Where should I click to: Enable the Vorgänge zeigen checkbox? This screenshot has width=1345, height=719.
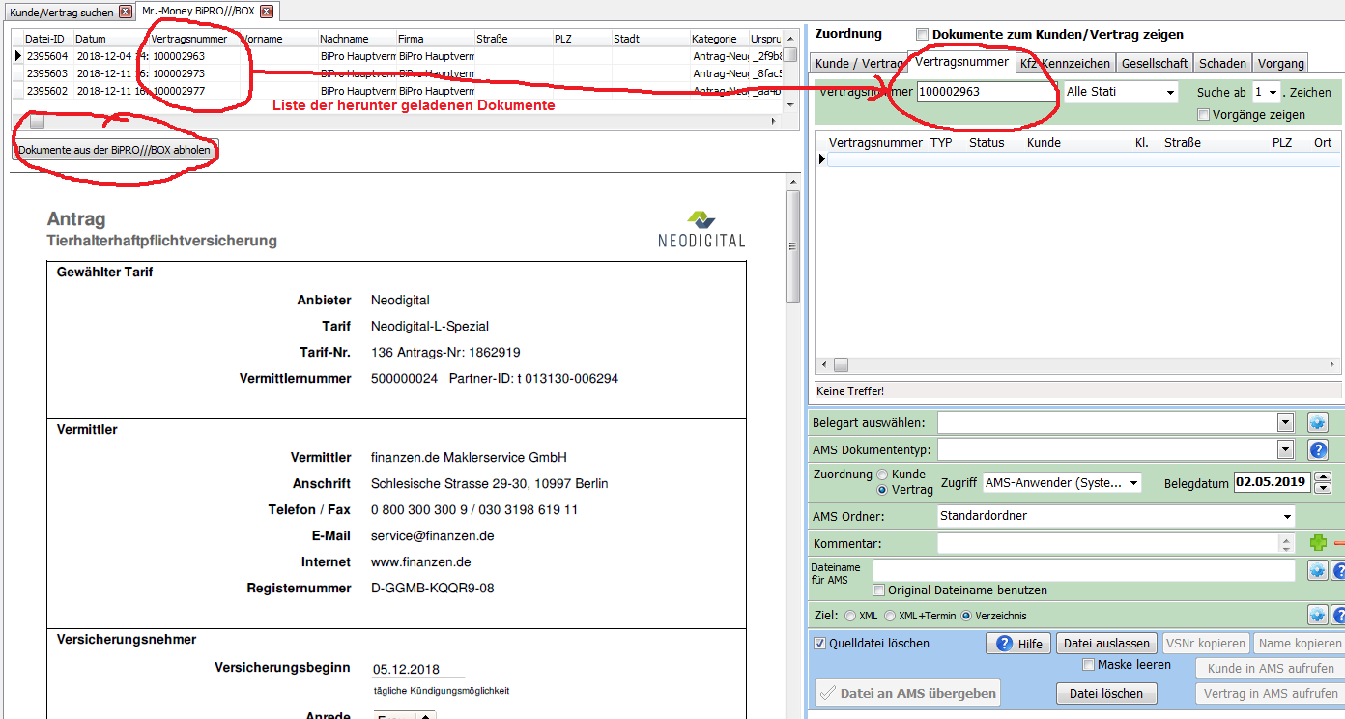tap(1203, 115)
